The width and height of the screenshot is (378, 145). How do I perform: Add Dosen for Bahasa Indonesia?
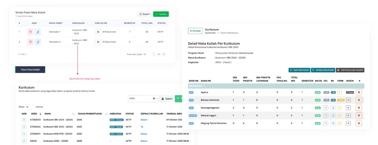[348, 100]
